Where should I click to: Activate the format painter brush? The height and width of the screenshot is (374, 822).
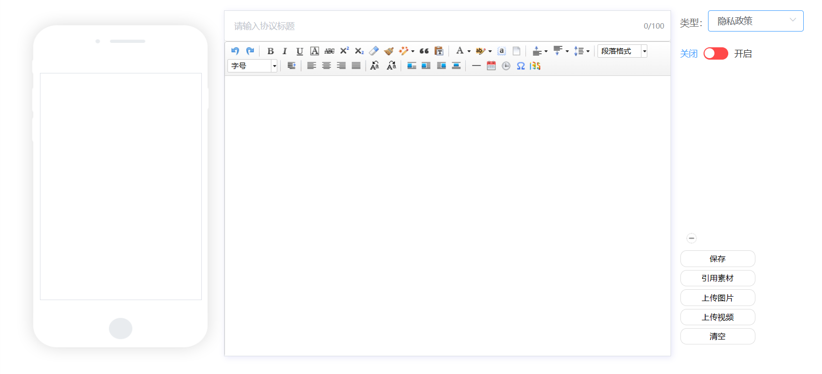coord(389,51)
